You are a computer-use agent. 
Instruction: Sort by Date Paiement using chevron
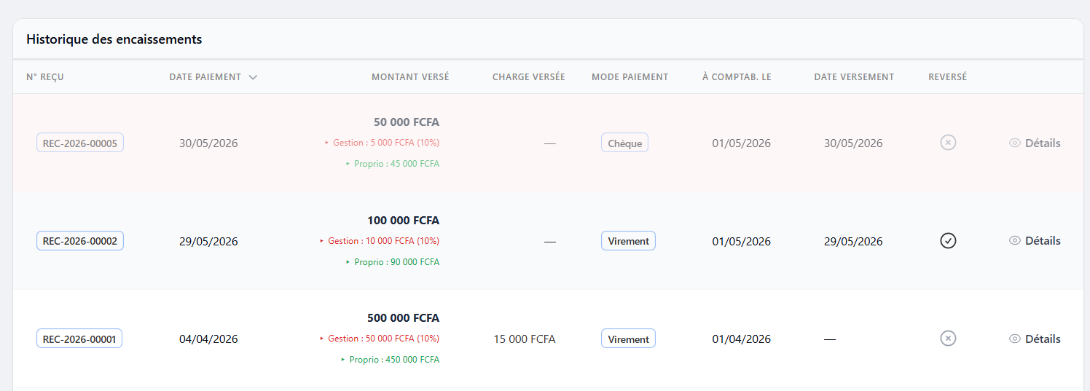click(253, 77)
